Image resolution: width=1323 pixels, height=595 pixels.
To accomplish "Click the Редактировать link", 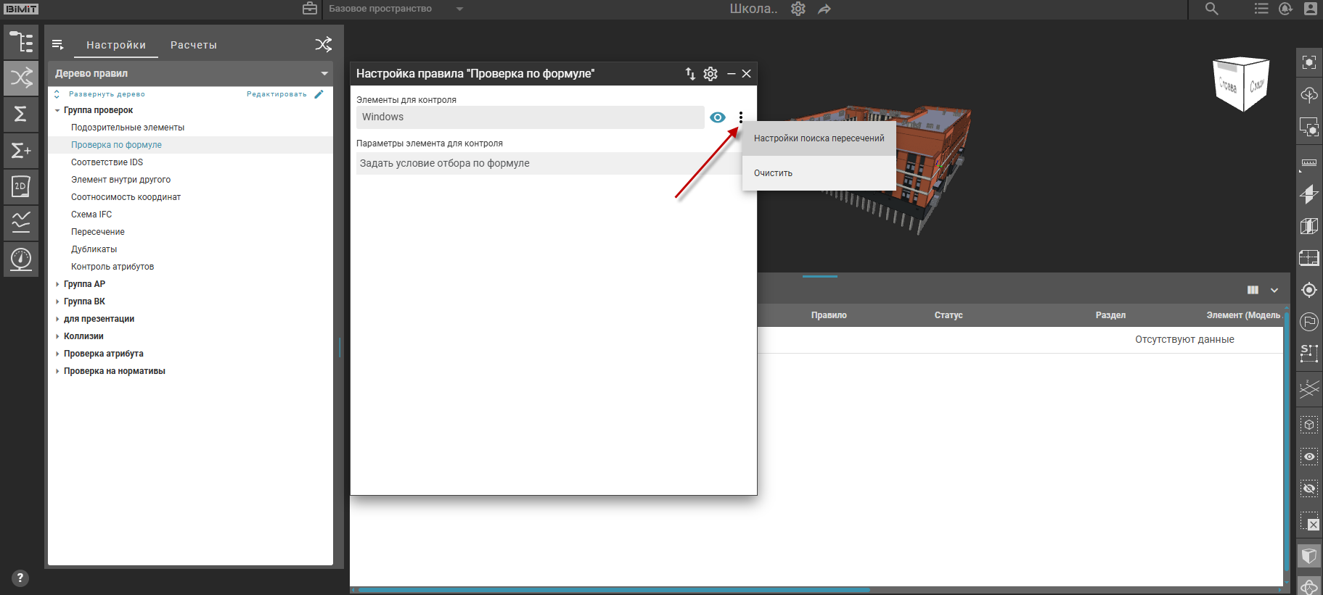I will tap(277, 94).
